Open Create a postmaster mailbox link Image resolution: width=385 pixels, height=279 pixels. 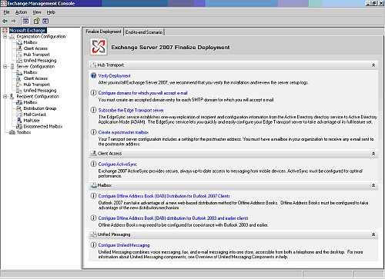tap(123, 132)
